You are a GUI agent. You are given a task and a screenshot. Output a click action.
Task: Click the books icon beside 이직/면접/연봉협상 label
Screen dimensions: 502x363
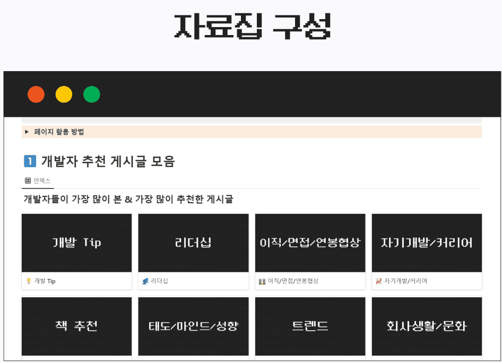pyautogui.click(x=261, y=282)
